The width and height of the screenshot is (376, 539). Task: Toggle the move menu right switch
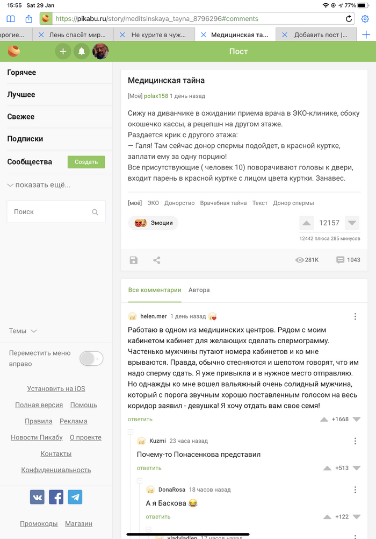click(x=91, y=359)
